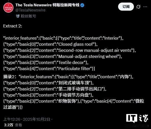Click the 查看 views label

point(18,125)
